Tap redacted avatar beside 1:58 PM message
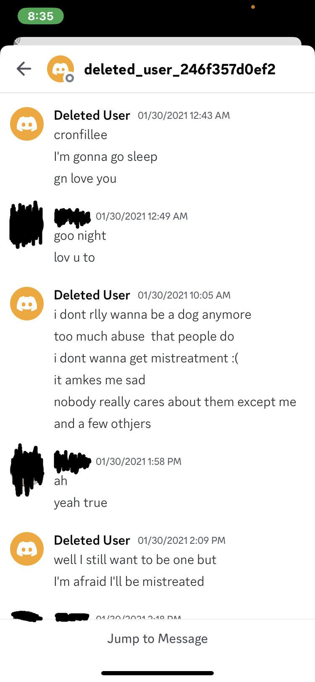Image resolution: width=315 pixels, height=682 pixels. pos(27,470)
